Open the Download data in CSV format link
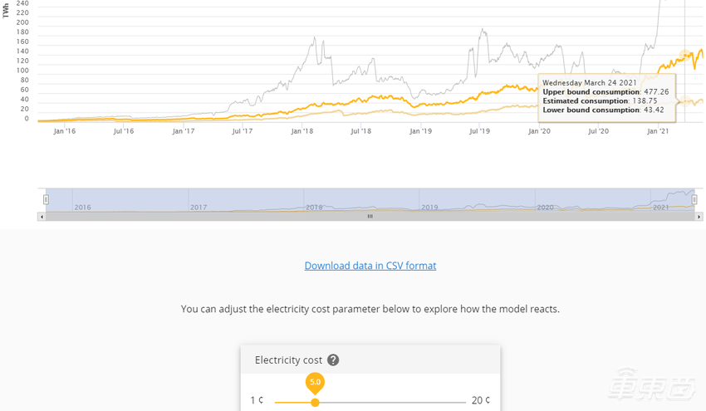This screenshot has height=411, width=706. click(x=370, y=266)
